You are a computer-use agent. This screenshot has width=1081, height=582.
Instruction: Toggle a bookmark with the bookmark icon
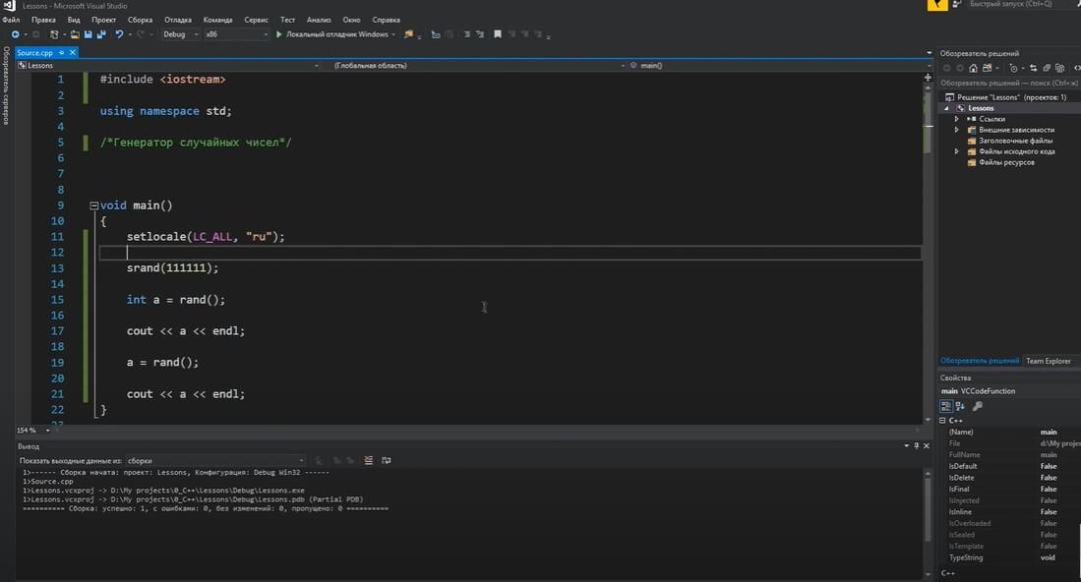(x=498, y=34)
